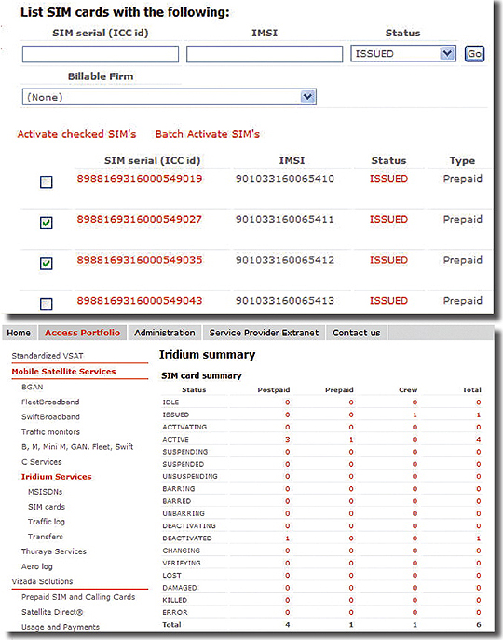
Task: Open the Contact us tab
Action: click(x=357, y=333)
